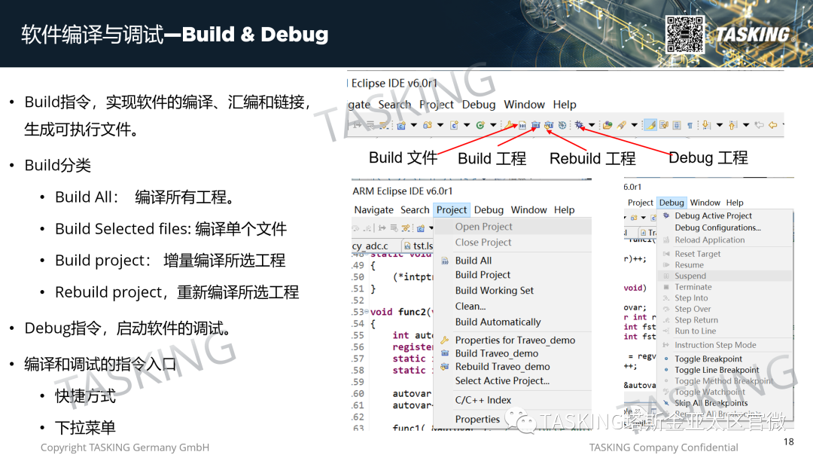813x458 pixels.
Task: Open dropdown arrow next to previous annotation icon
Action: coord(746,125)
